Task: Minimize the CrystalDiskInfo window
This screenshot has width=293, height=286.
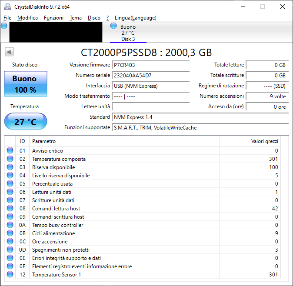Action: (x=243, y=7)
